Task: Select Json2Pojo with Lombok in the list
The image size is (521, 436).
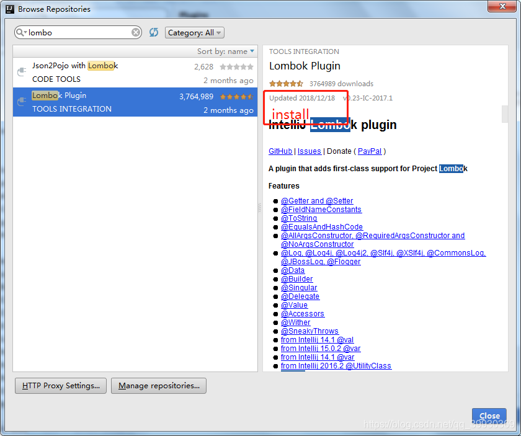Action: tap(135, 73)
